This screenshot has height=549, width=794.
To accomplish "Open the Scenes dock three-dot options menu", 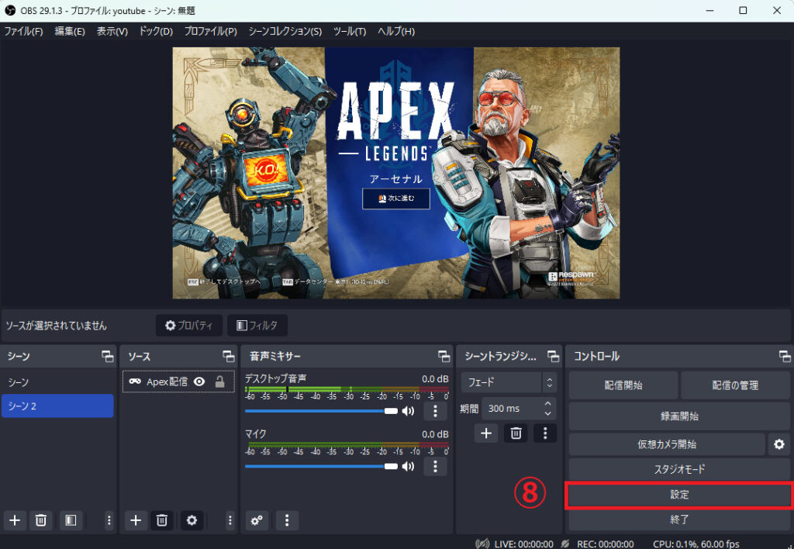I will [x=109, y=520].
